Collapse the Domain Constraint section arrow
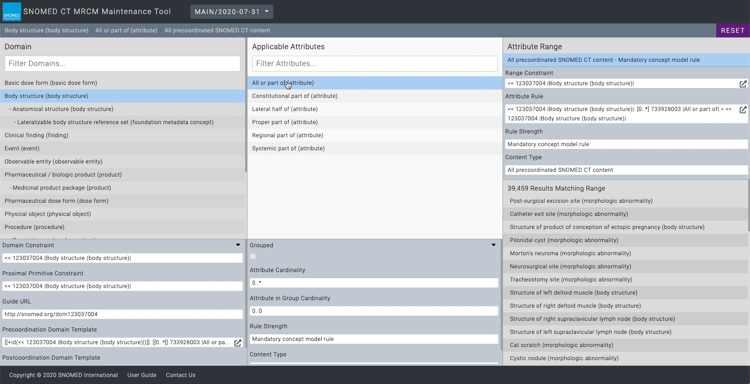 238,245
